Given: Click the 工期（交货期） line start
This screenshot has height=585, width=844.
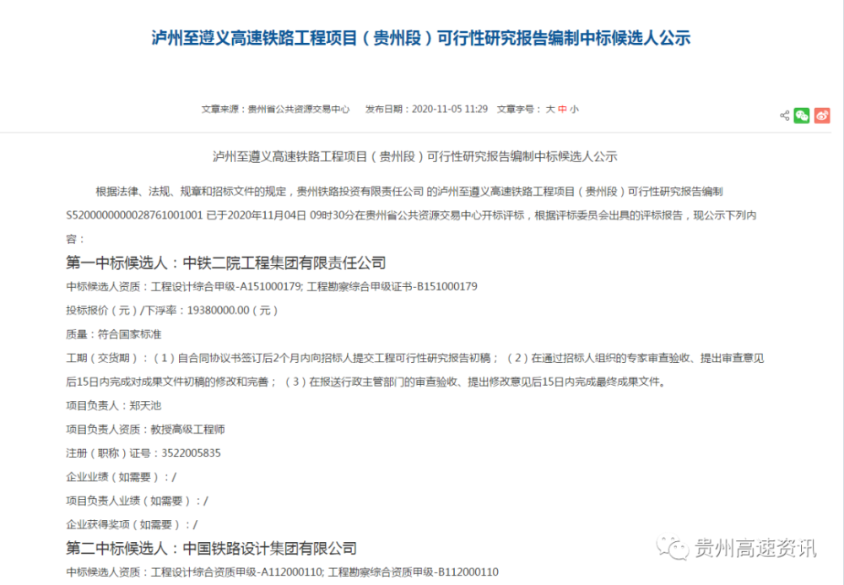Looking at the screenshot, I should (415, 358).
